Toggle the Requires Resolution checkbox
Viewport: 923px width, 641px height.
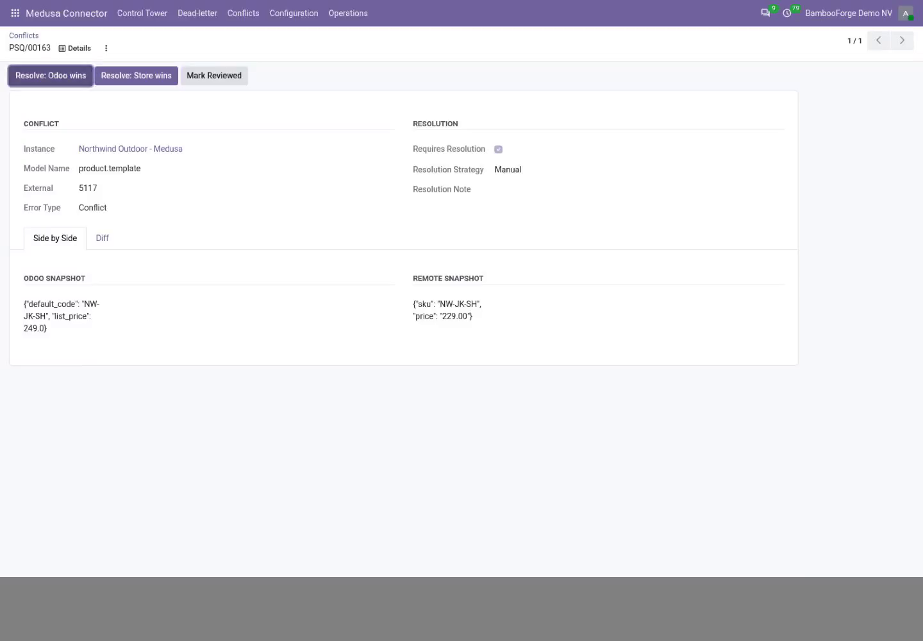498,149
